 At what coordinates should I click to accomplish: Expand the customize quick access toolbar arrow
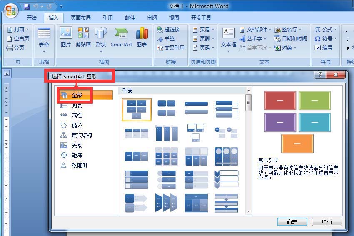61,7
